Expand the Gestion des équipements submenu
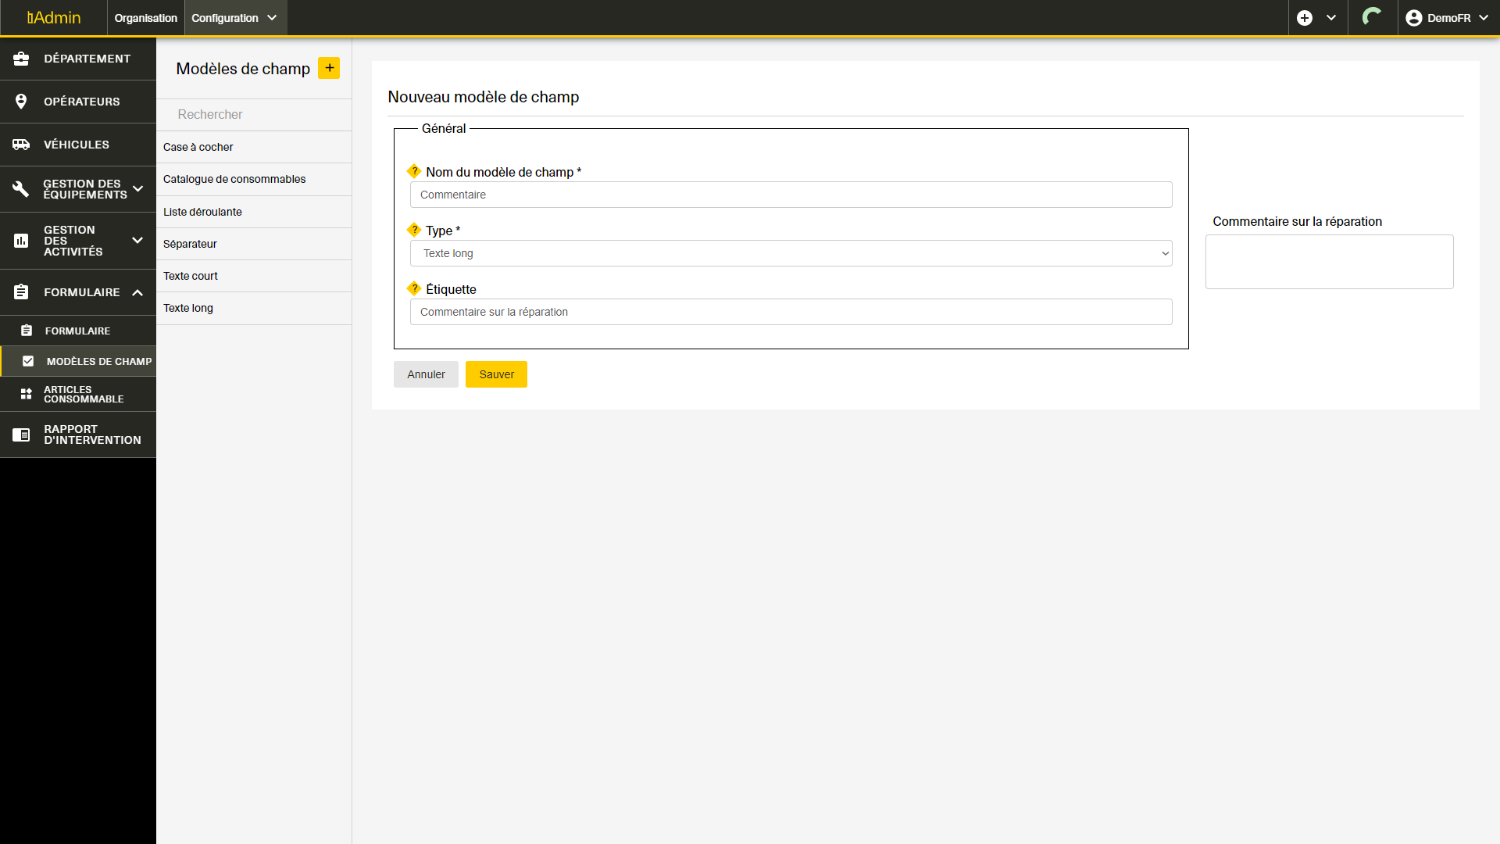 (138, 188)
